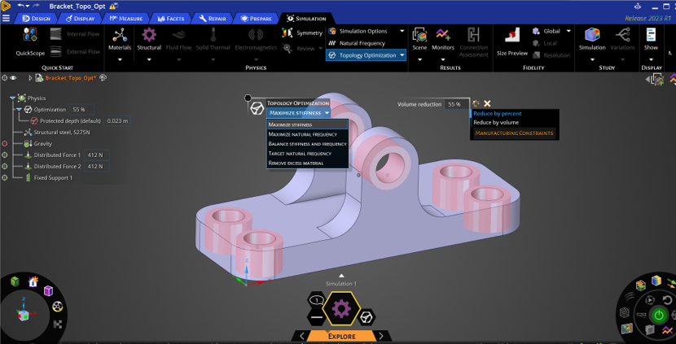Click the Show display icon
This screenshot has width=676, height=344.
pos(651,35)
